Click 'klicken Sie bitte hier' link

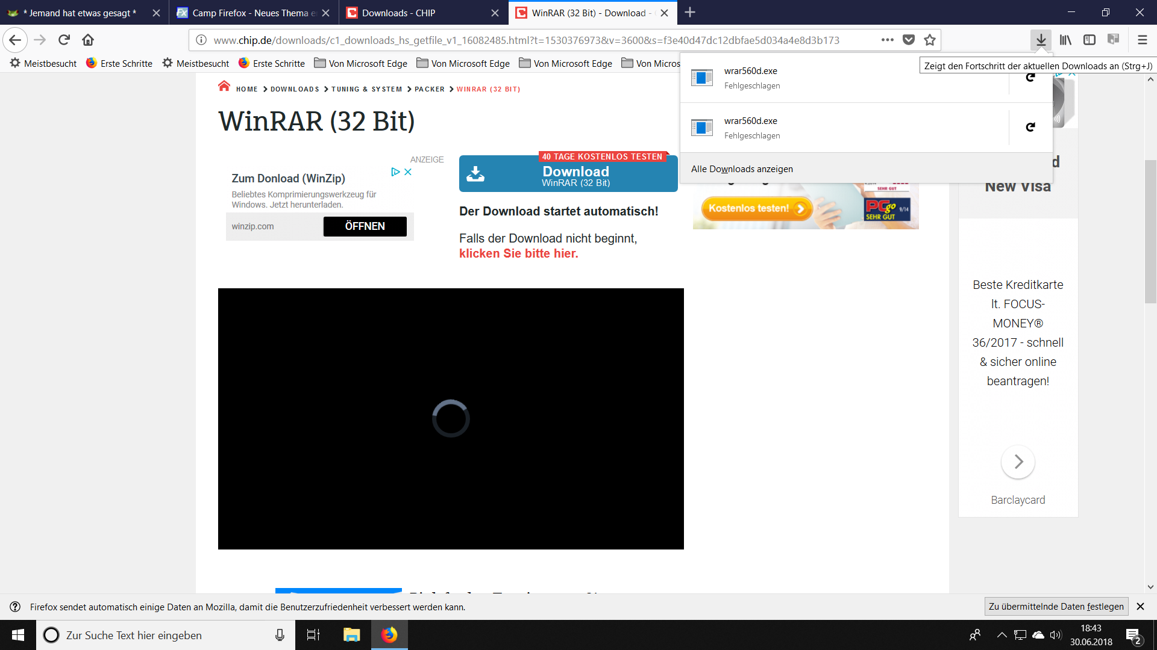518,253
